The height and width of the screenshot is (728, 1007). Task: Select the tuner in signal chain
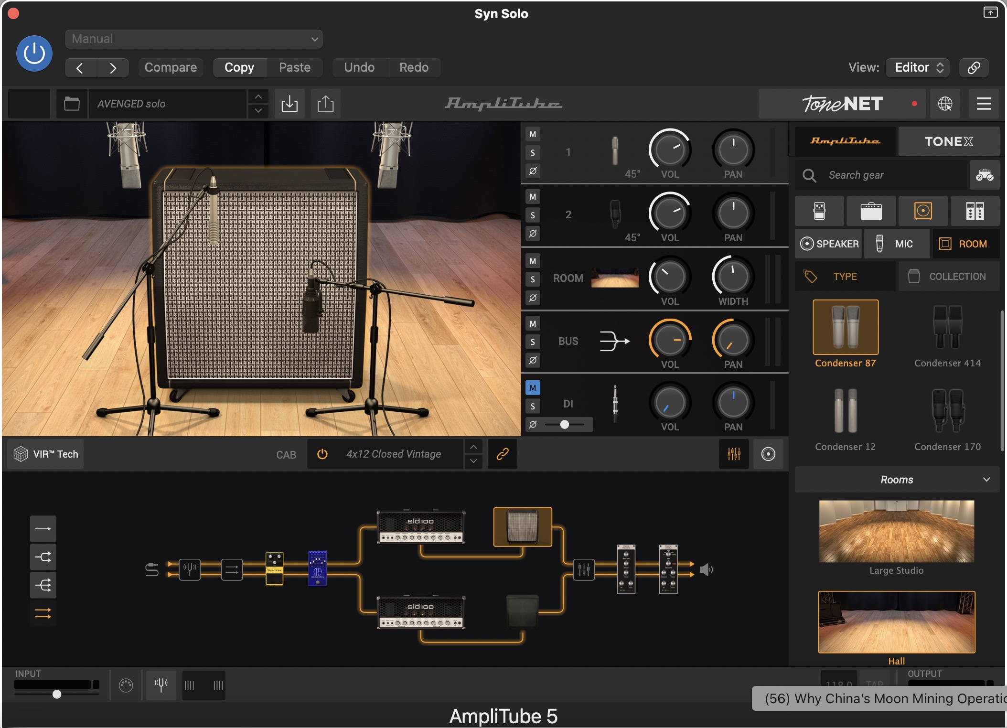[x=190, y=569]
